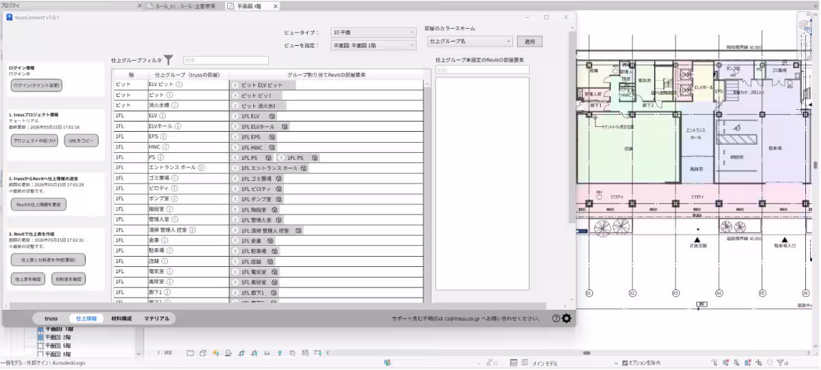Viewport: 821px width, 370px height.
Task: Click the 材料表を確認 button
Action: pyautogui.click(x=68, y=279)
